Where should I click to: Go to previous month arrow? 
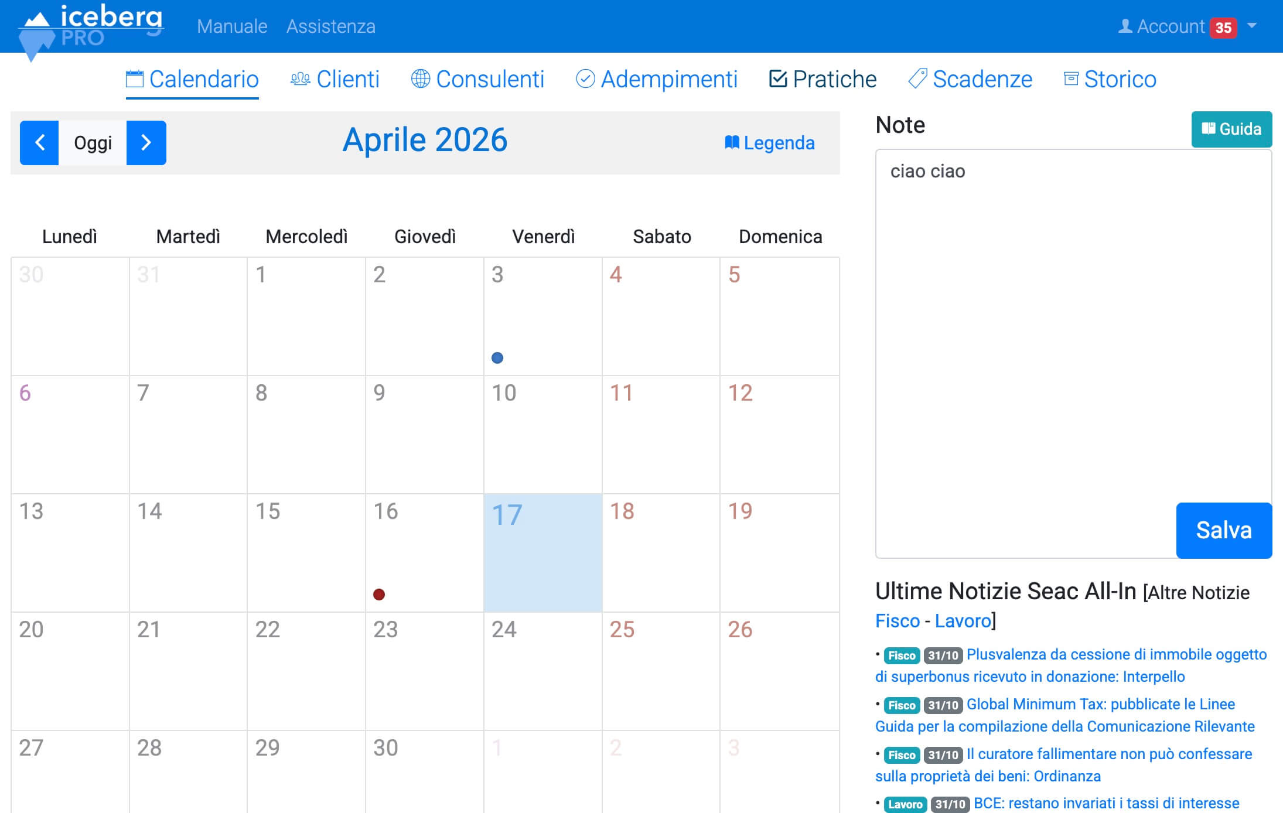(39, 142)
